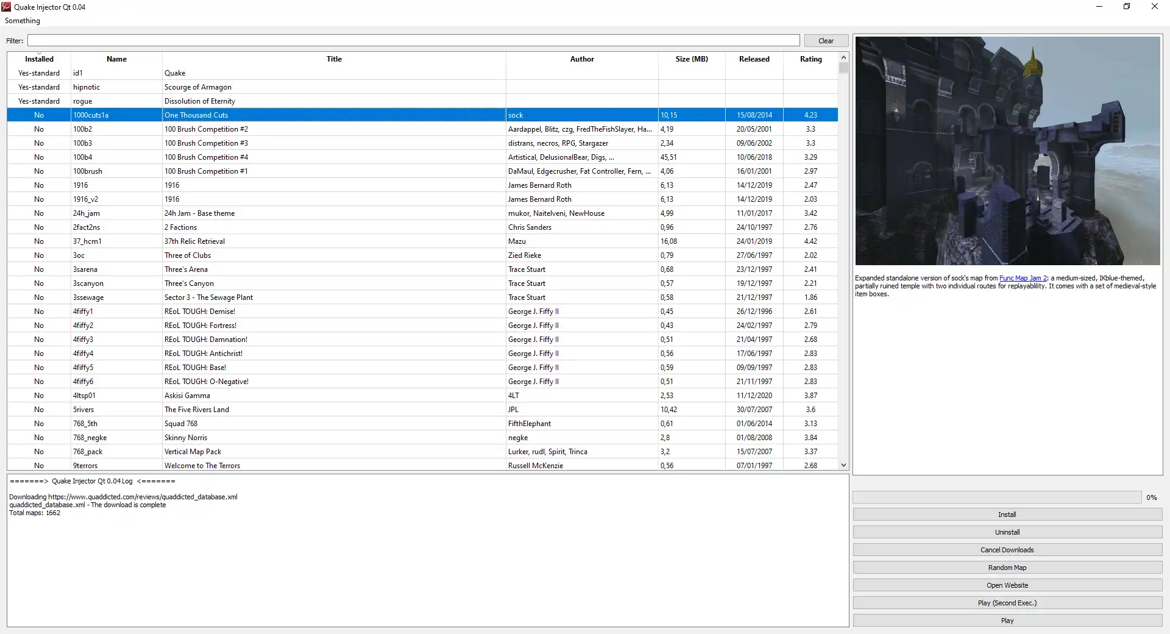
Task: Select the REoL TOUGH: Damnation! row
Action: point(422,340)
